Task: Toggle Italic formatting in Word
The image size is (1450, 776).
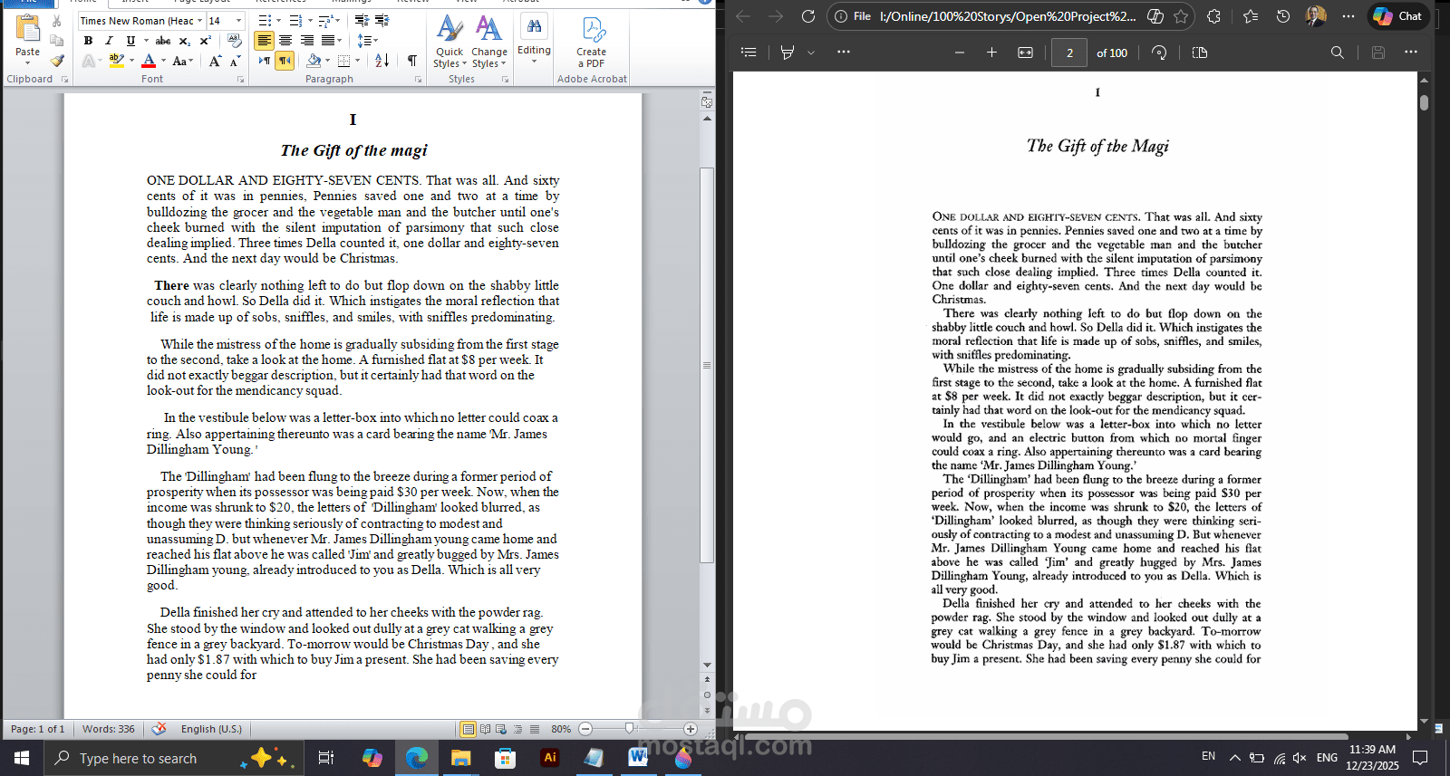Action: [x=109, y=41]
